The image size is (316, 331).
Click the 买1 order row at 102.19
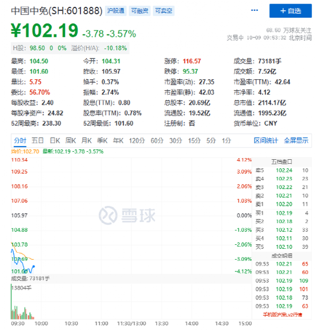tap(282, 213)
